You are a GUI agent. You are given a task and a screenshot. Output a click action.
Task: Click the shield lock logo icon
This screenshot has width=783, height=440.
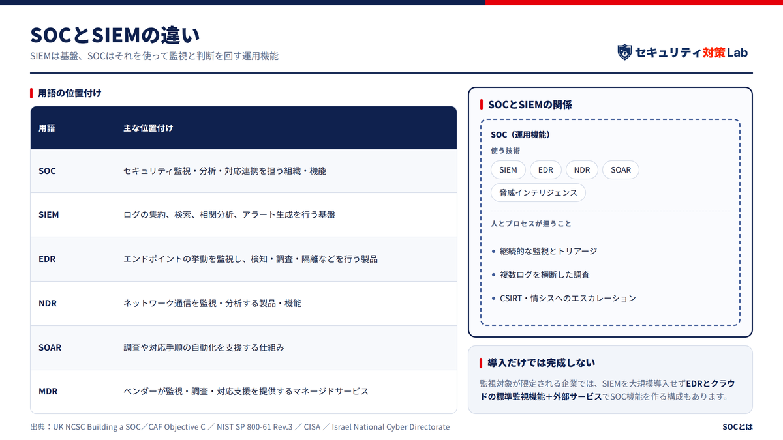coord(624,52)
